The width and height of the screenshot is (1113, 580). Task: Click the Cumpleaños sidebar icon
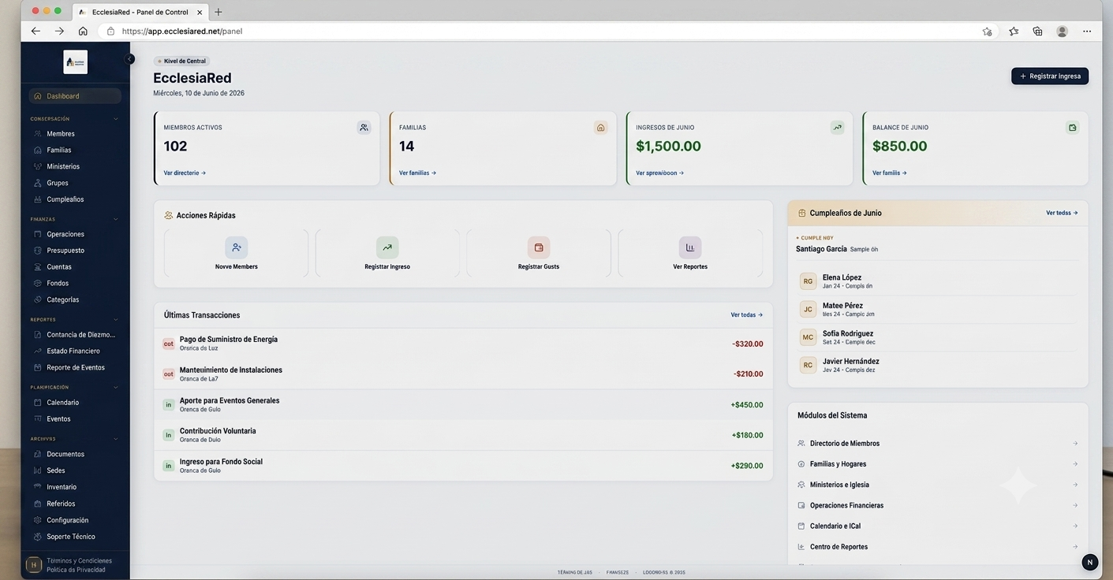[x=37, y=199]
